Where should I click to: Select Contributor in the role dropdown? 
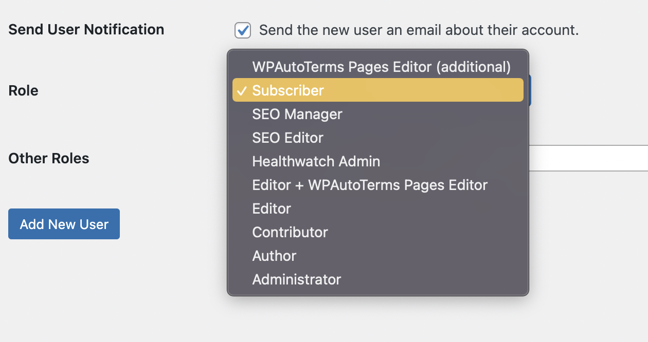(x=290, y=232)
